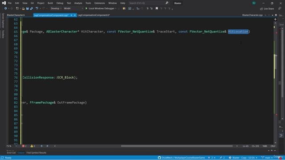Click the Visual Studio logo icon
285x160 pixels.
tap(4, 3)
